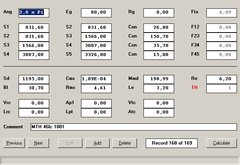Screen dimensions: 240x165
Task: Select the Ap1 input field
Action: point(96,103)
